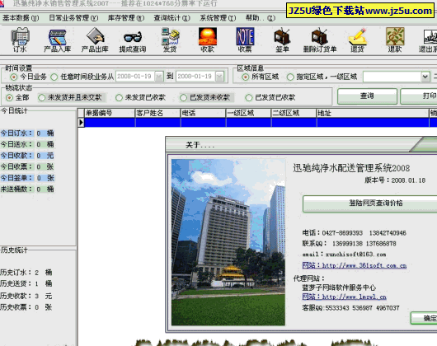Click the 版本号 2008.01.18 text
Viewport: 437px width, 346px height.
pyautogui.click(x=395, y=180)
